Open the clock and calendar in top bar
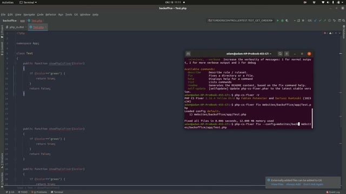This screenshot has width=346, height=194. point(173,2)
